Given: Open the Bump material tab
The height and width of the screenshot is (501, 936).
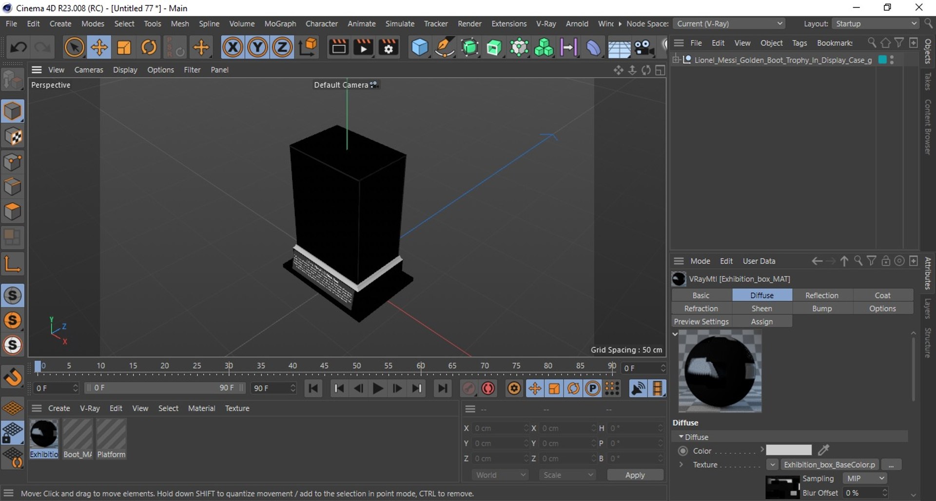Looking at the screenshot, I should click(822, 308).
